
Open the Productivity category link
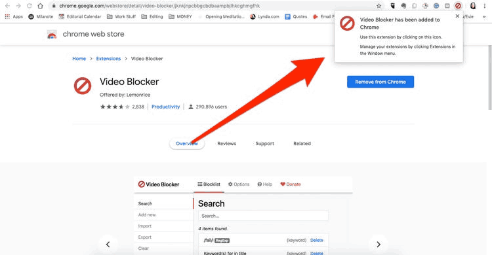(166, 107)
